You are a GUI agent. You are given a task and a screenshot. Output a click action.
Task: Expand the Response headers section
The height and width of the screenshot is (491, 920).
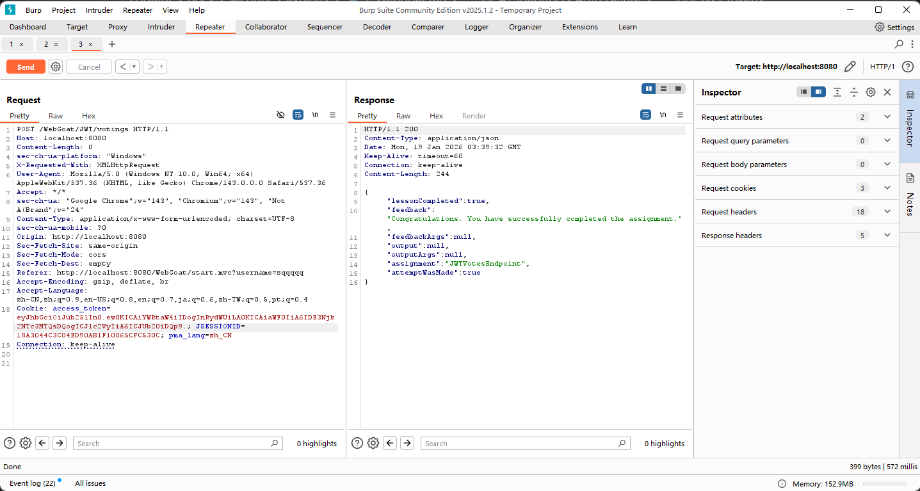[887, 236]
